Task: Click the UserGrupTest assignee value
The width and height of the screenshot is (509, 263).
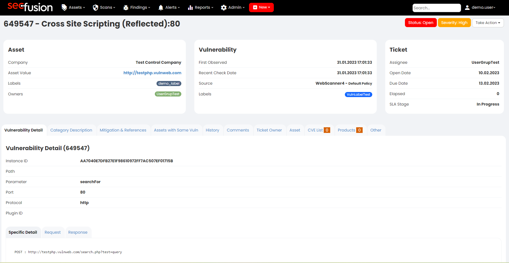Action: click(485, 62)
